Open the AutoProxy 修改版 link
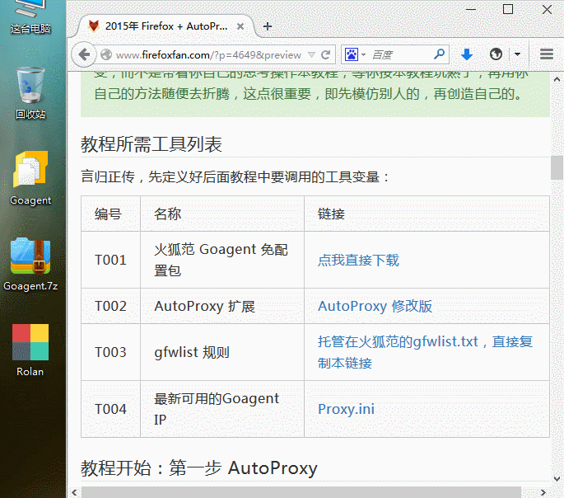Screen dimensions: 564x498 click(x=375, y=306)
